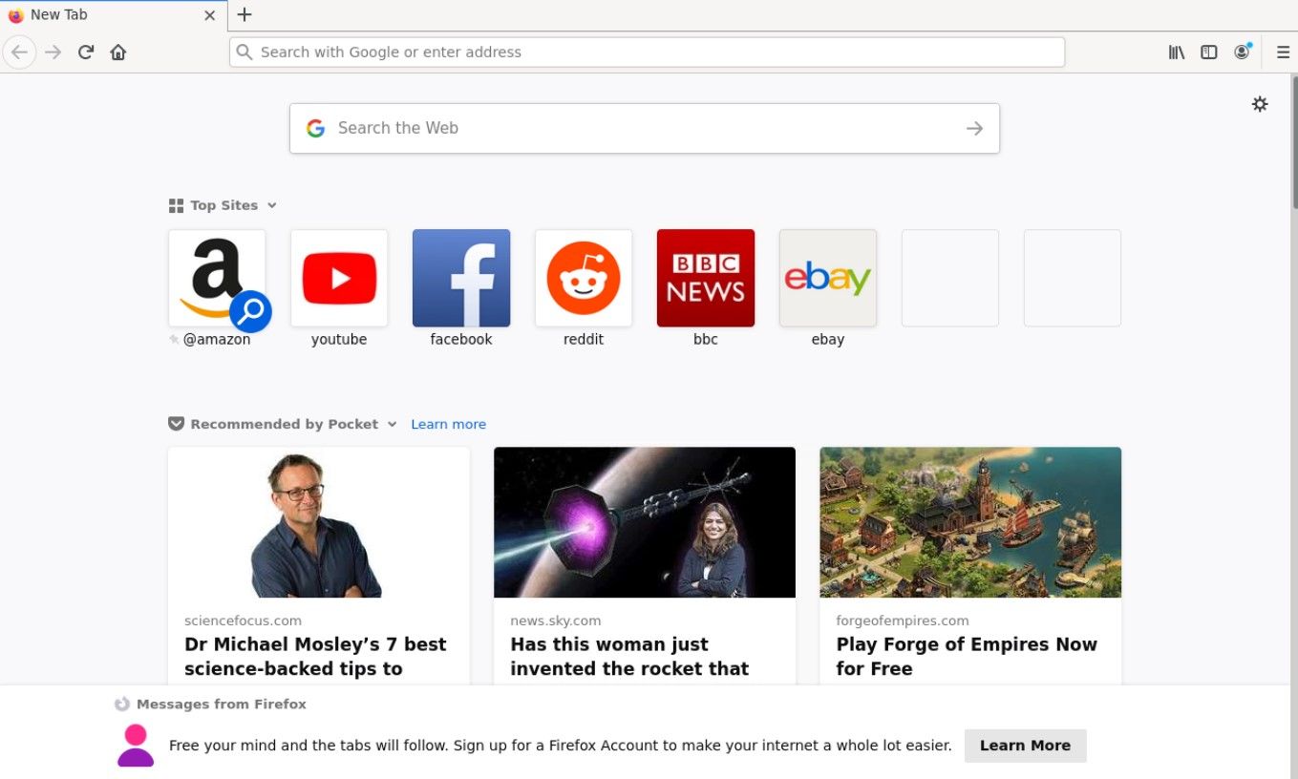
Task: Click the Messages from Firefox label
Action: point(222,705)
